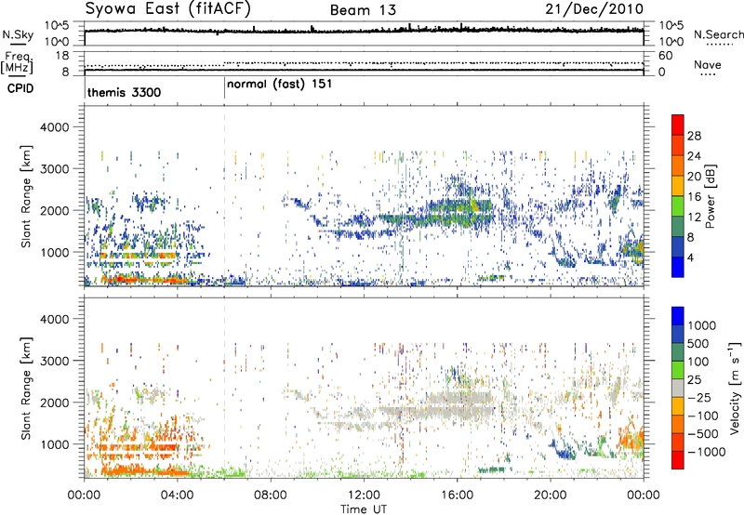Click the '04:00' time axis tick label

pyautogui.click(x=178, y=495)
